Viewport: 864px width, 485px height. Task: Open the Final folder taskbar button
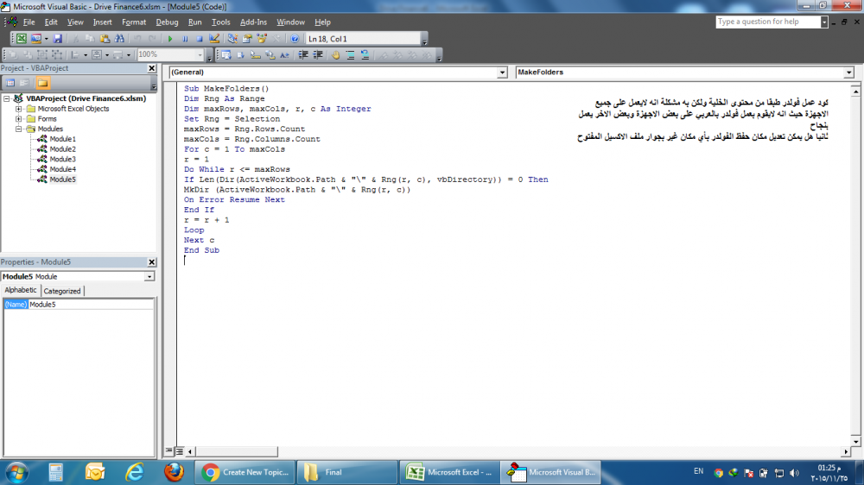pyautogui.click(x=346, y=472)
